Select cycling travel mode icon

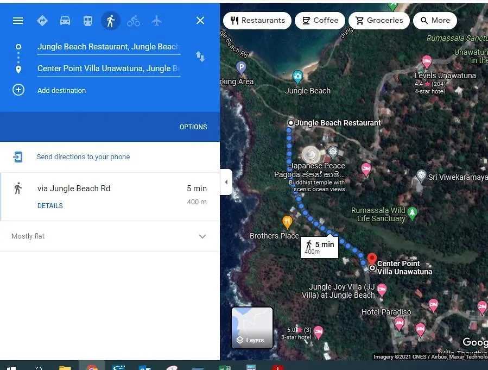134,21
